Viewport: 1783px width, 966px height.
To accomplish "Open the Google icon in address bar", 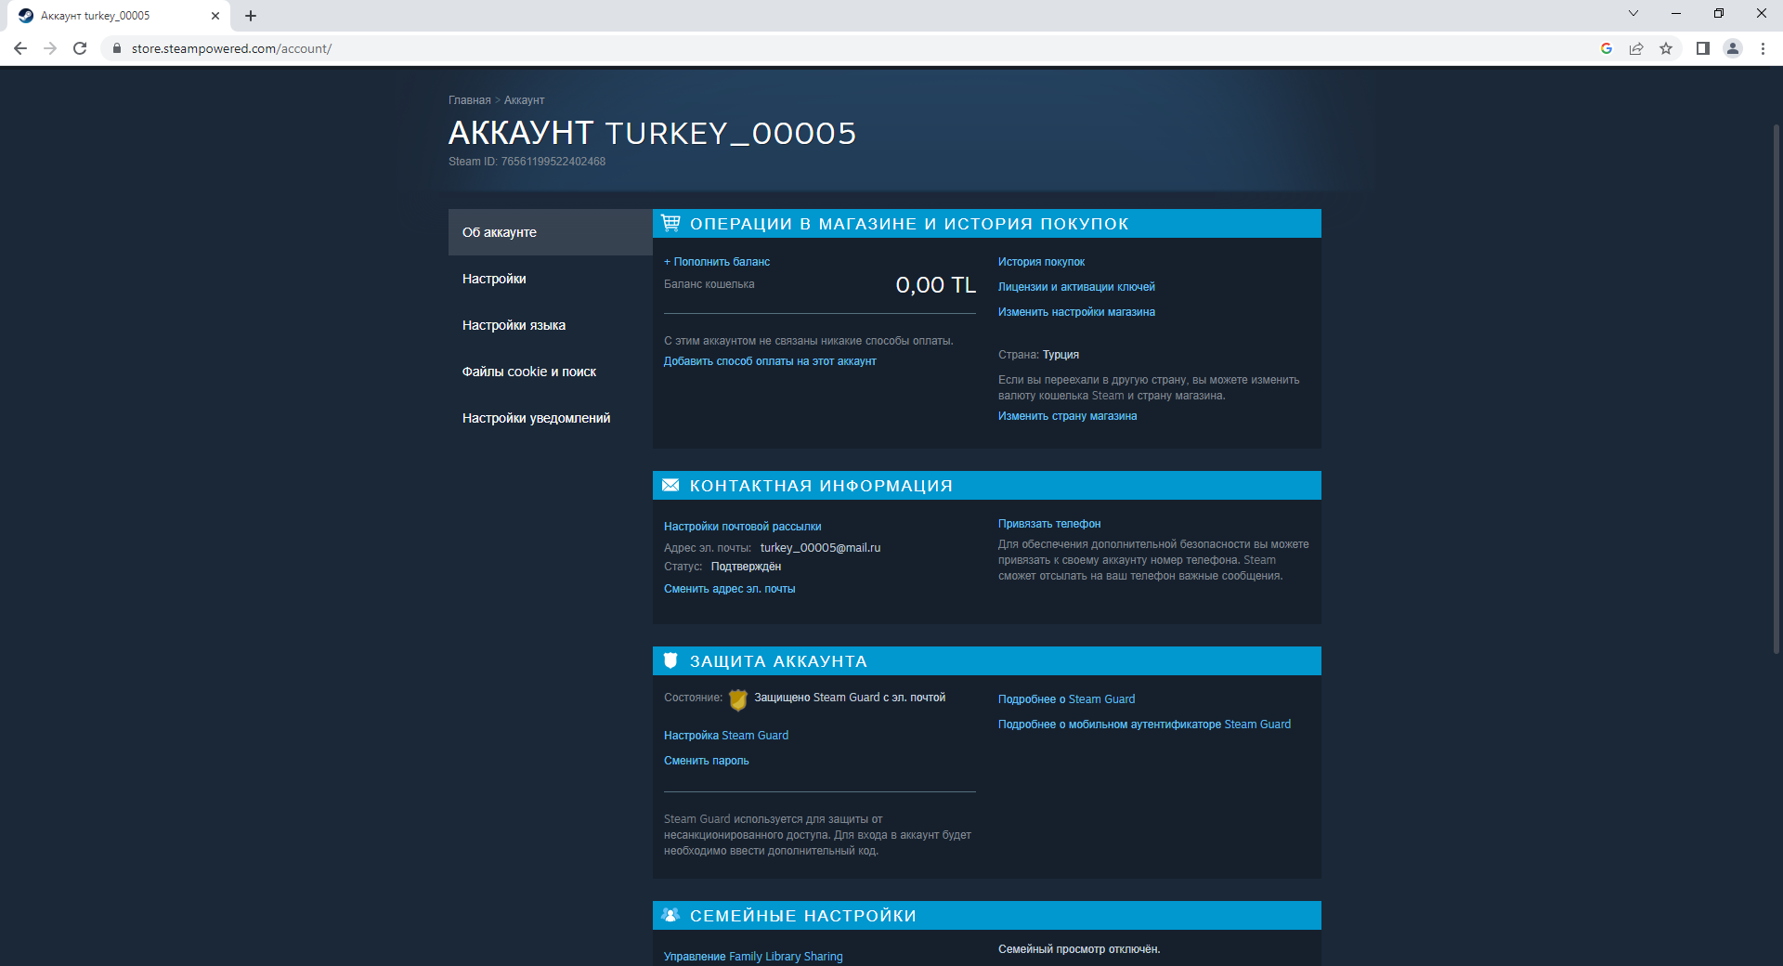I will 1607,48.
